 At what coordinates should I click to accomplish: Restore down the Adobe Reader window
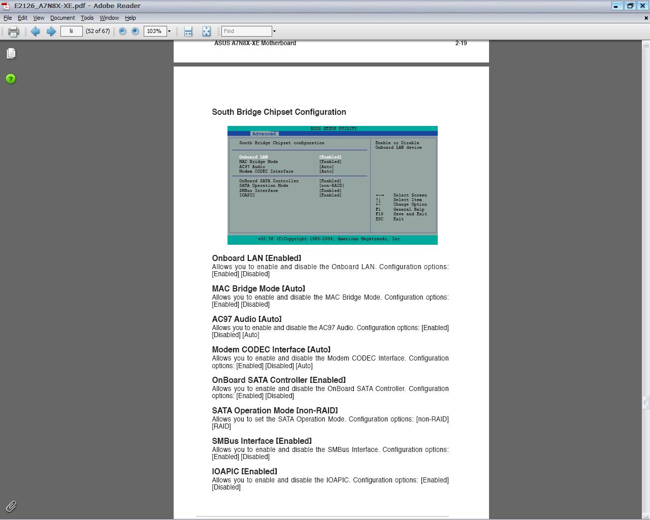pyautogui.click(x=630, y=6)
